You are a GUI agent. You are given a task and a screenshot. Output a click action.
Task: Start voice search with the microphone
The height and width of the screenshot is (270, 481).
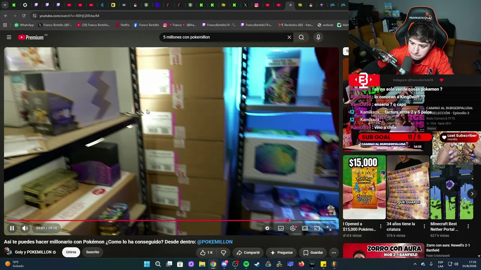pyautogui.click(x=318, y=37)
